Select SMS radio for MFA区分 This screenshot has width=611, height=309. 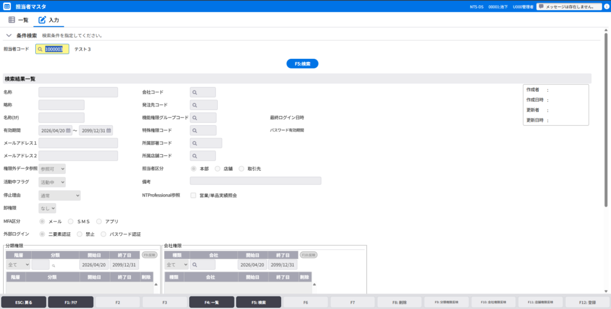pyautogui.click(x=70, y=221)
